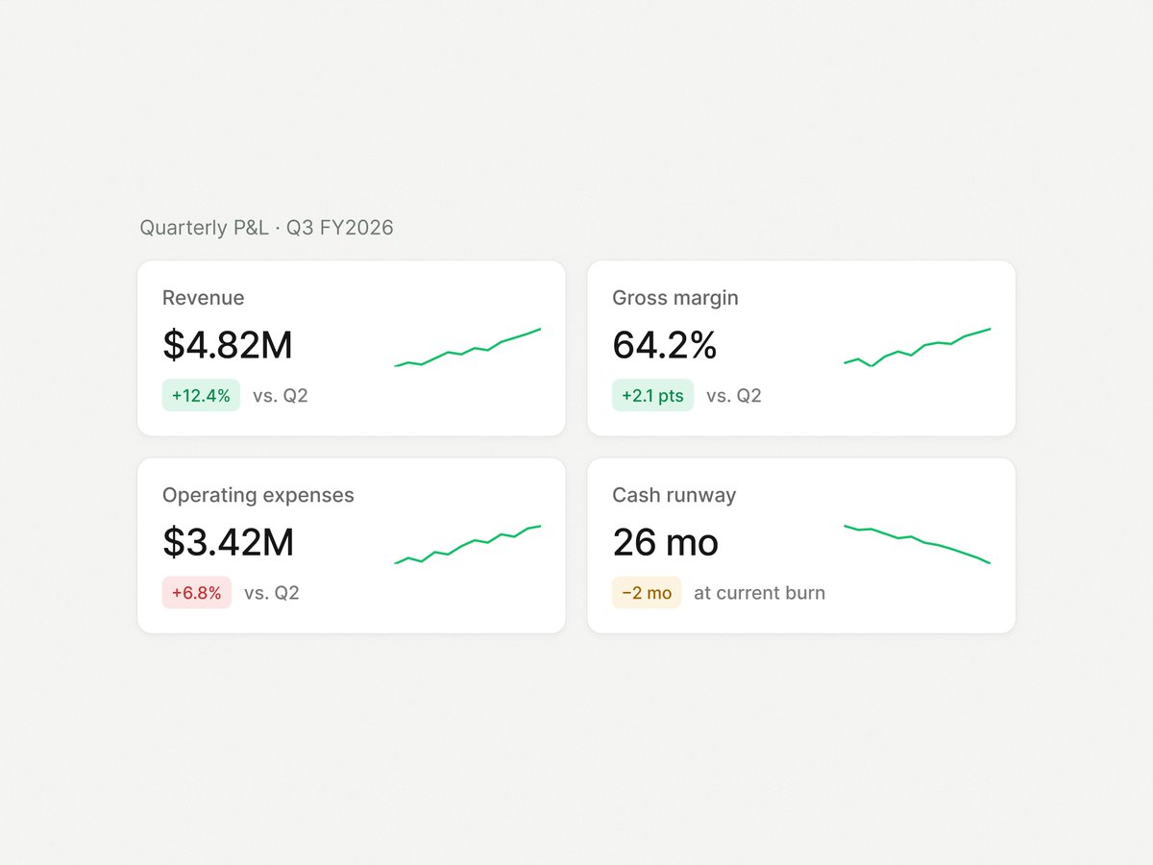
Task: Click the Gross margin sparkline chart
Action: 918,347
